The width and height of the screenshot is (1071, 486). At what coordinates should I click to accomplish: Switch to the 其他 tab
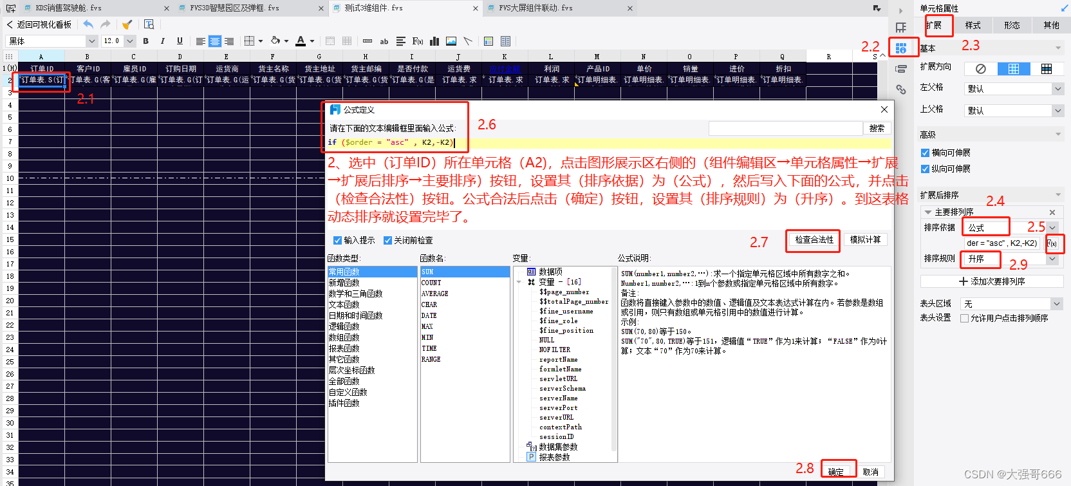pyautogui.click(x=1051, y=25)
